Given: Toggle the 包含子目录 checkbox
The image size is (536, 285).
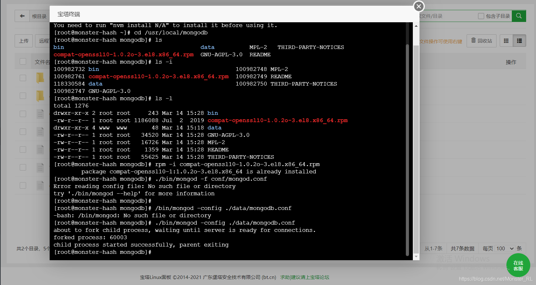Looking at the screenshot, I should [481, 16].
